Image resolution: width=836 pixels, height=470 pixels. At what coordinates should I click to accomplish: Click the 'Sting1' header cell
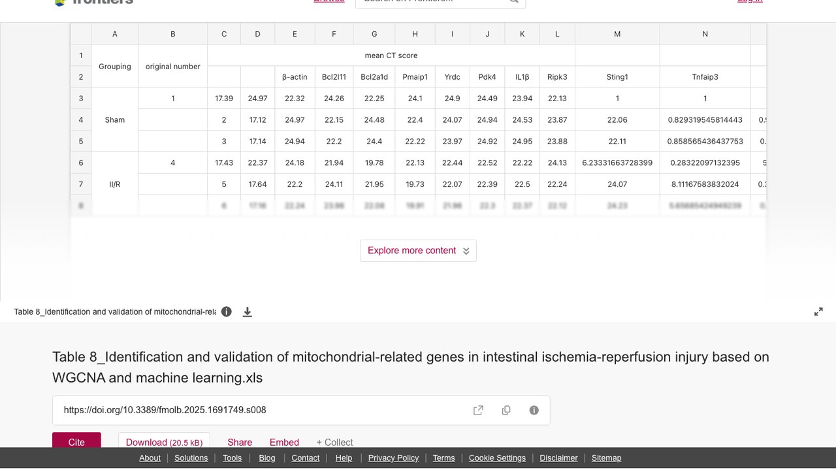coord(617,77)
